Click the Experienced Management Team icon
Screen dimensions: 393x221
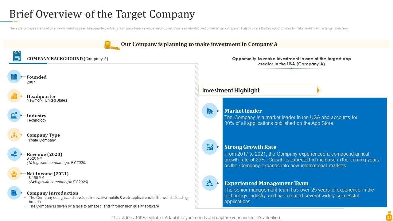[210, 183]
